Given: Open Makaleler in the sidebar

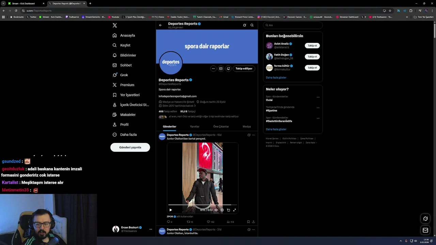Looking at the screenshot, I should pos(124,115).
